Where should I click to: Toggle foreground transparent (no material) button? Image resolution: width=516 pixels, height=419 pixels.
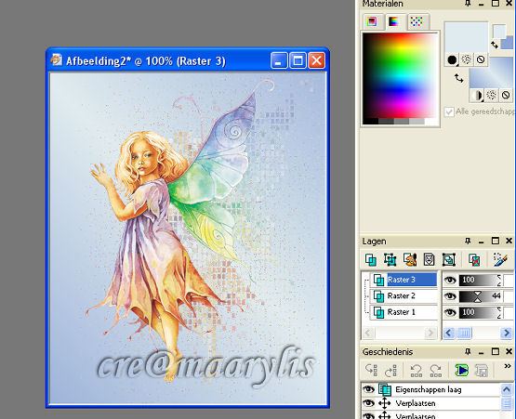(x=481, y=59)
